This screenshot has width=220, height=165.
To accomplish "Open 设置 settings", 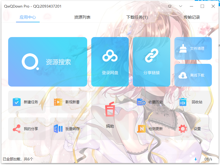I will tap(192, 128).
